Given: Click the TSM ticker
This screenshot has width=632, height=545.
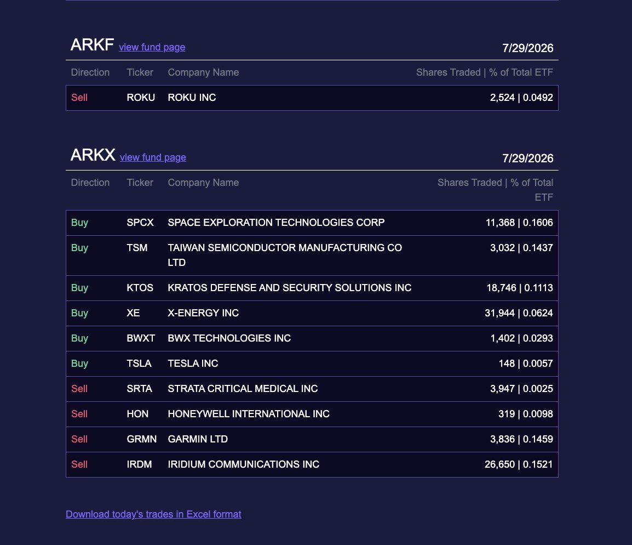Looking at the screenshot, I should [137, 248].
